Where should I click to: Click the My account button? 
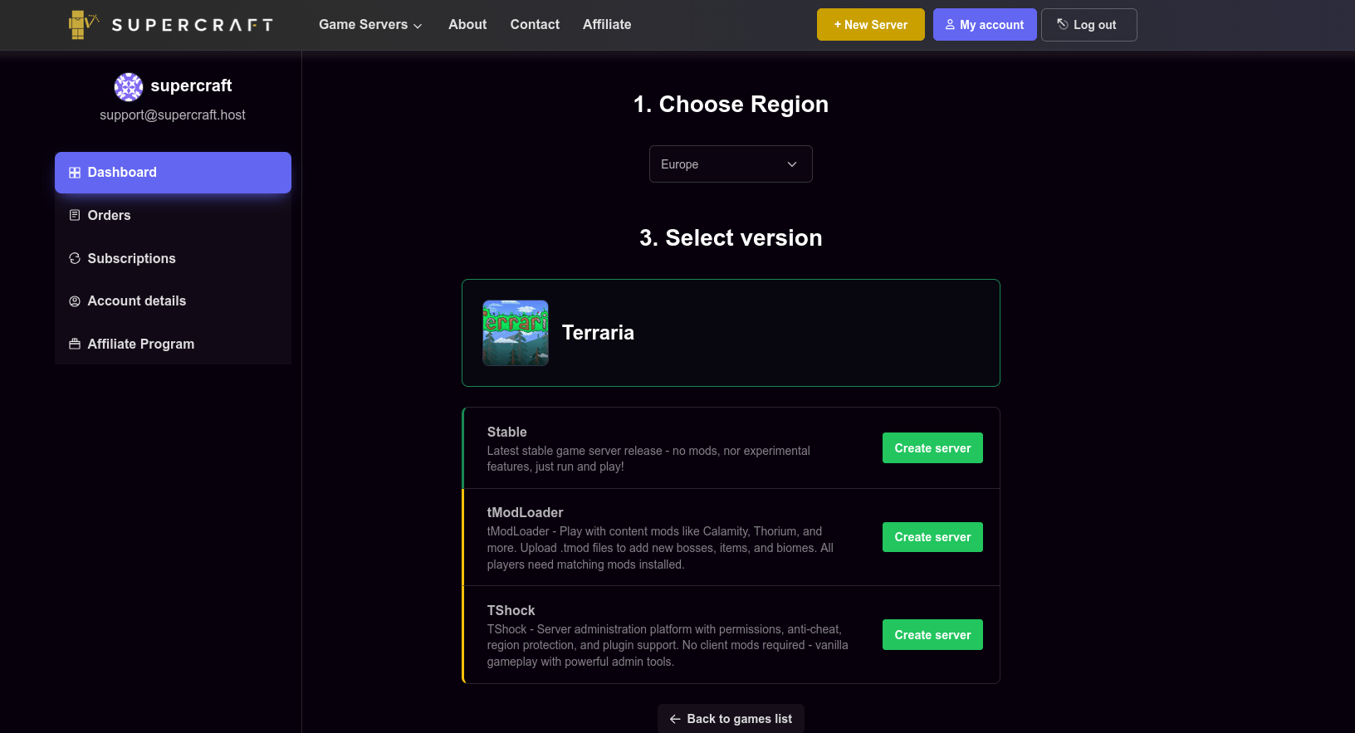985,25
